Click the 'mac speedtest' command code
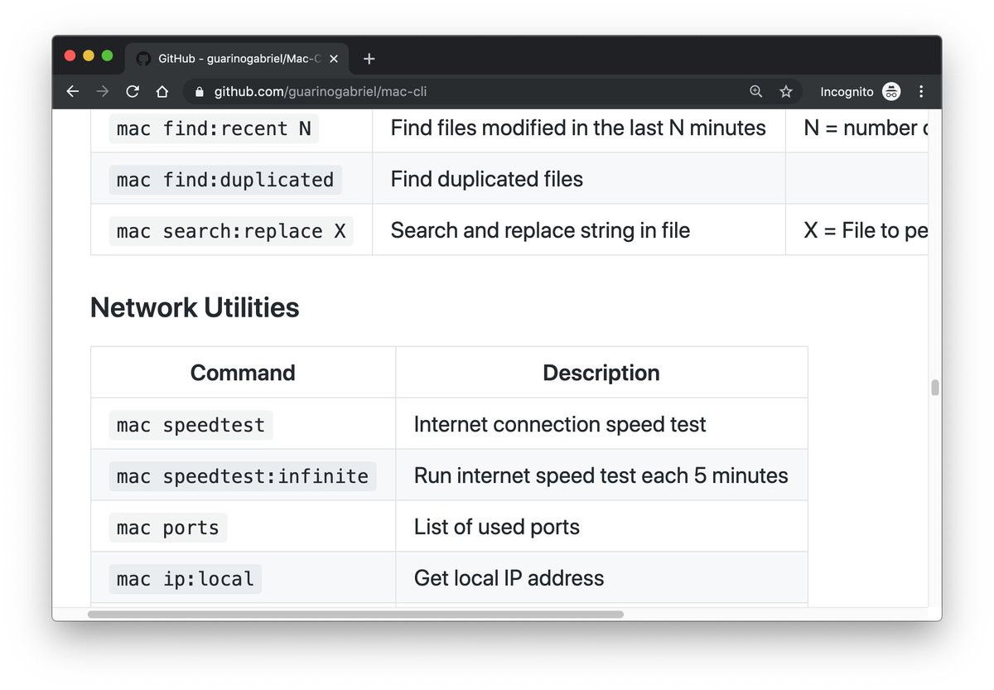 pyautogui.click(x=191, y=425)
